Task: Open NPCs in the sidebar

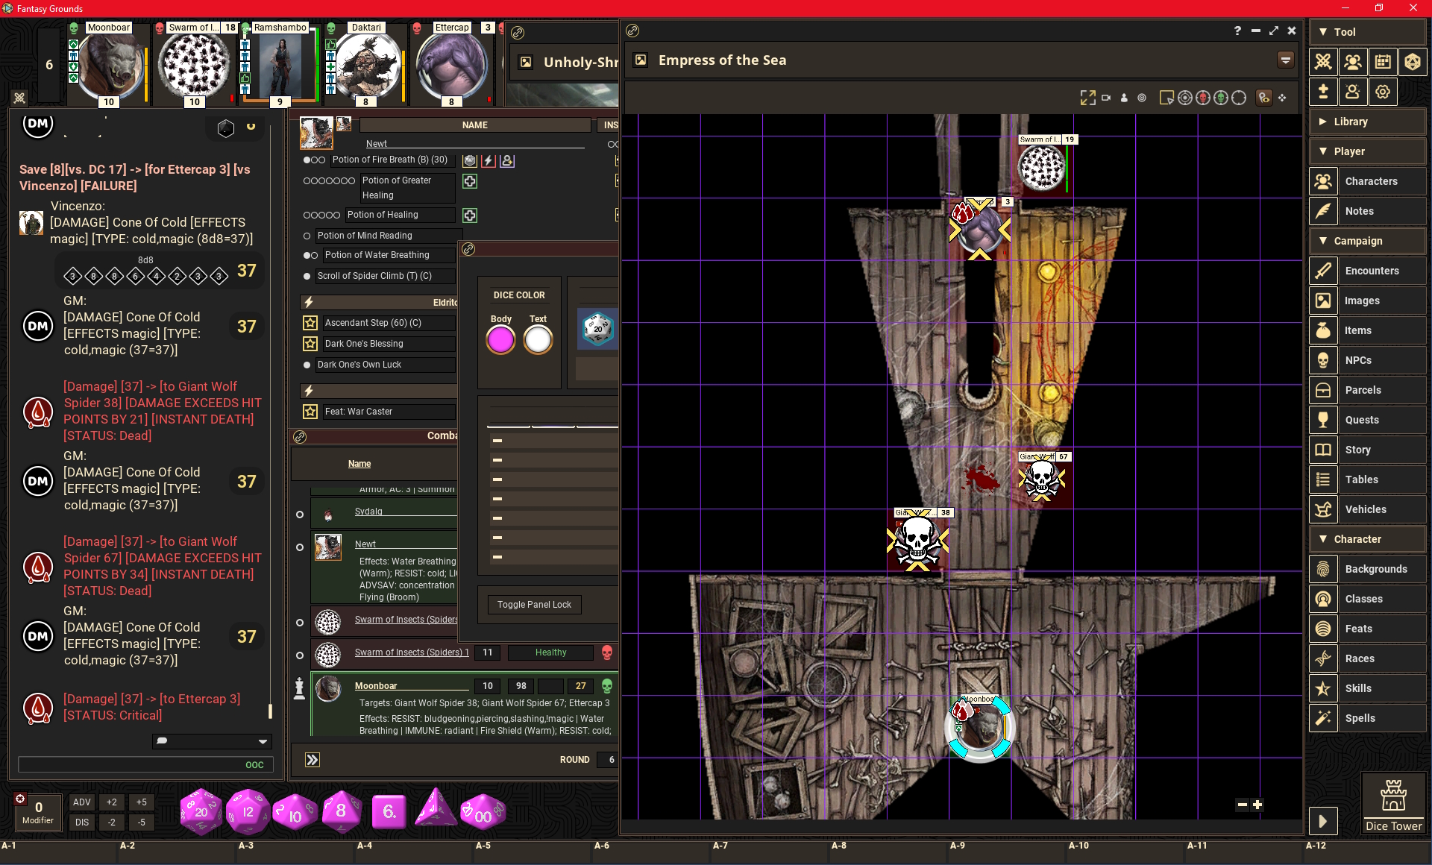Action: coord(1368,360)
